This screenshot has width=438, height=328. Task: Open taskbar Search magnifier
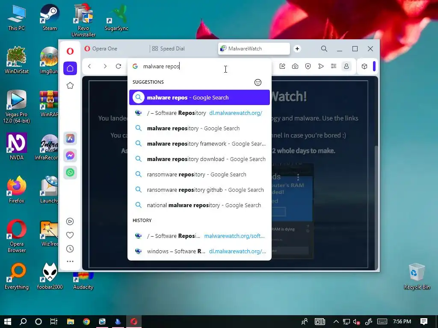tap(23, 322)
